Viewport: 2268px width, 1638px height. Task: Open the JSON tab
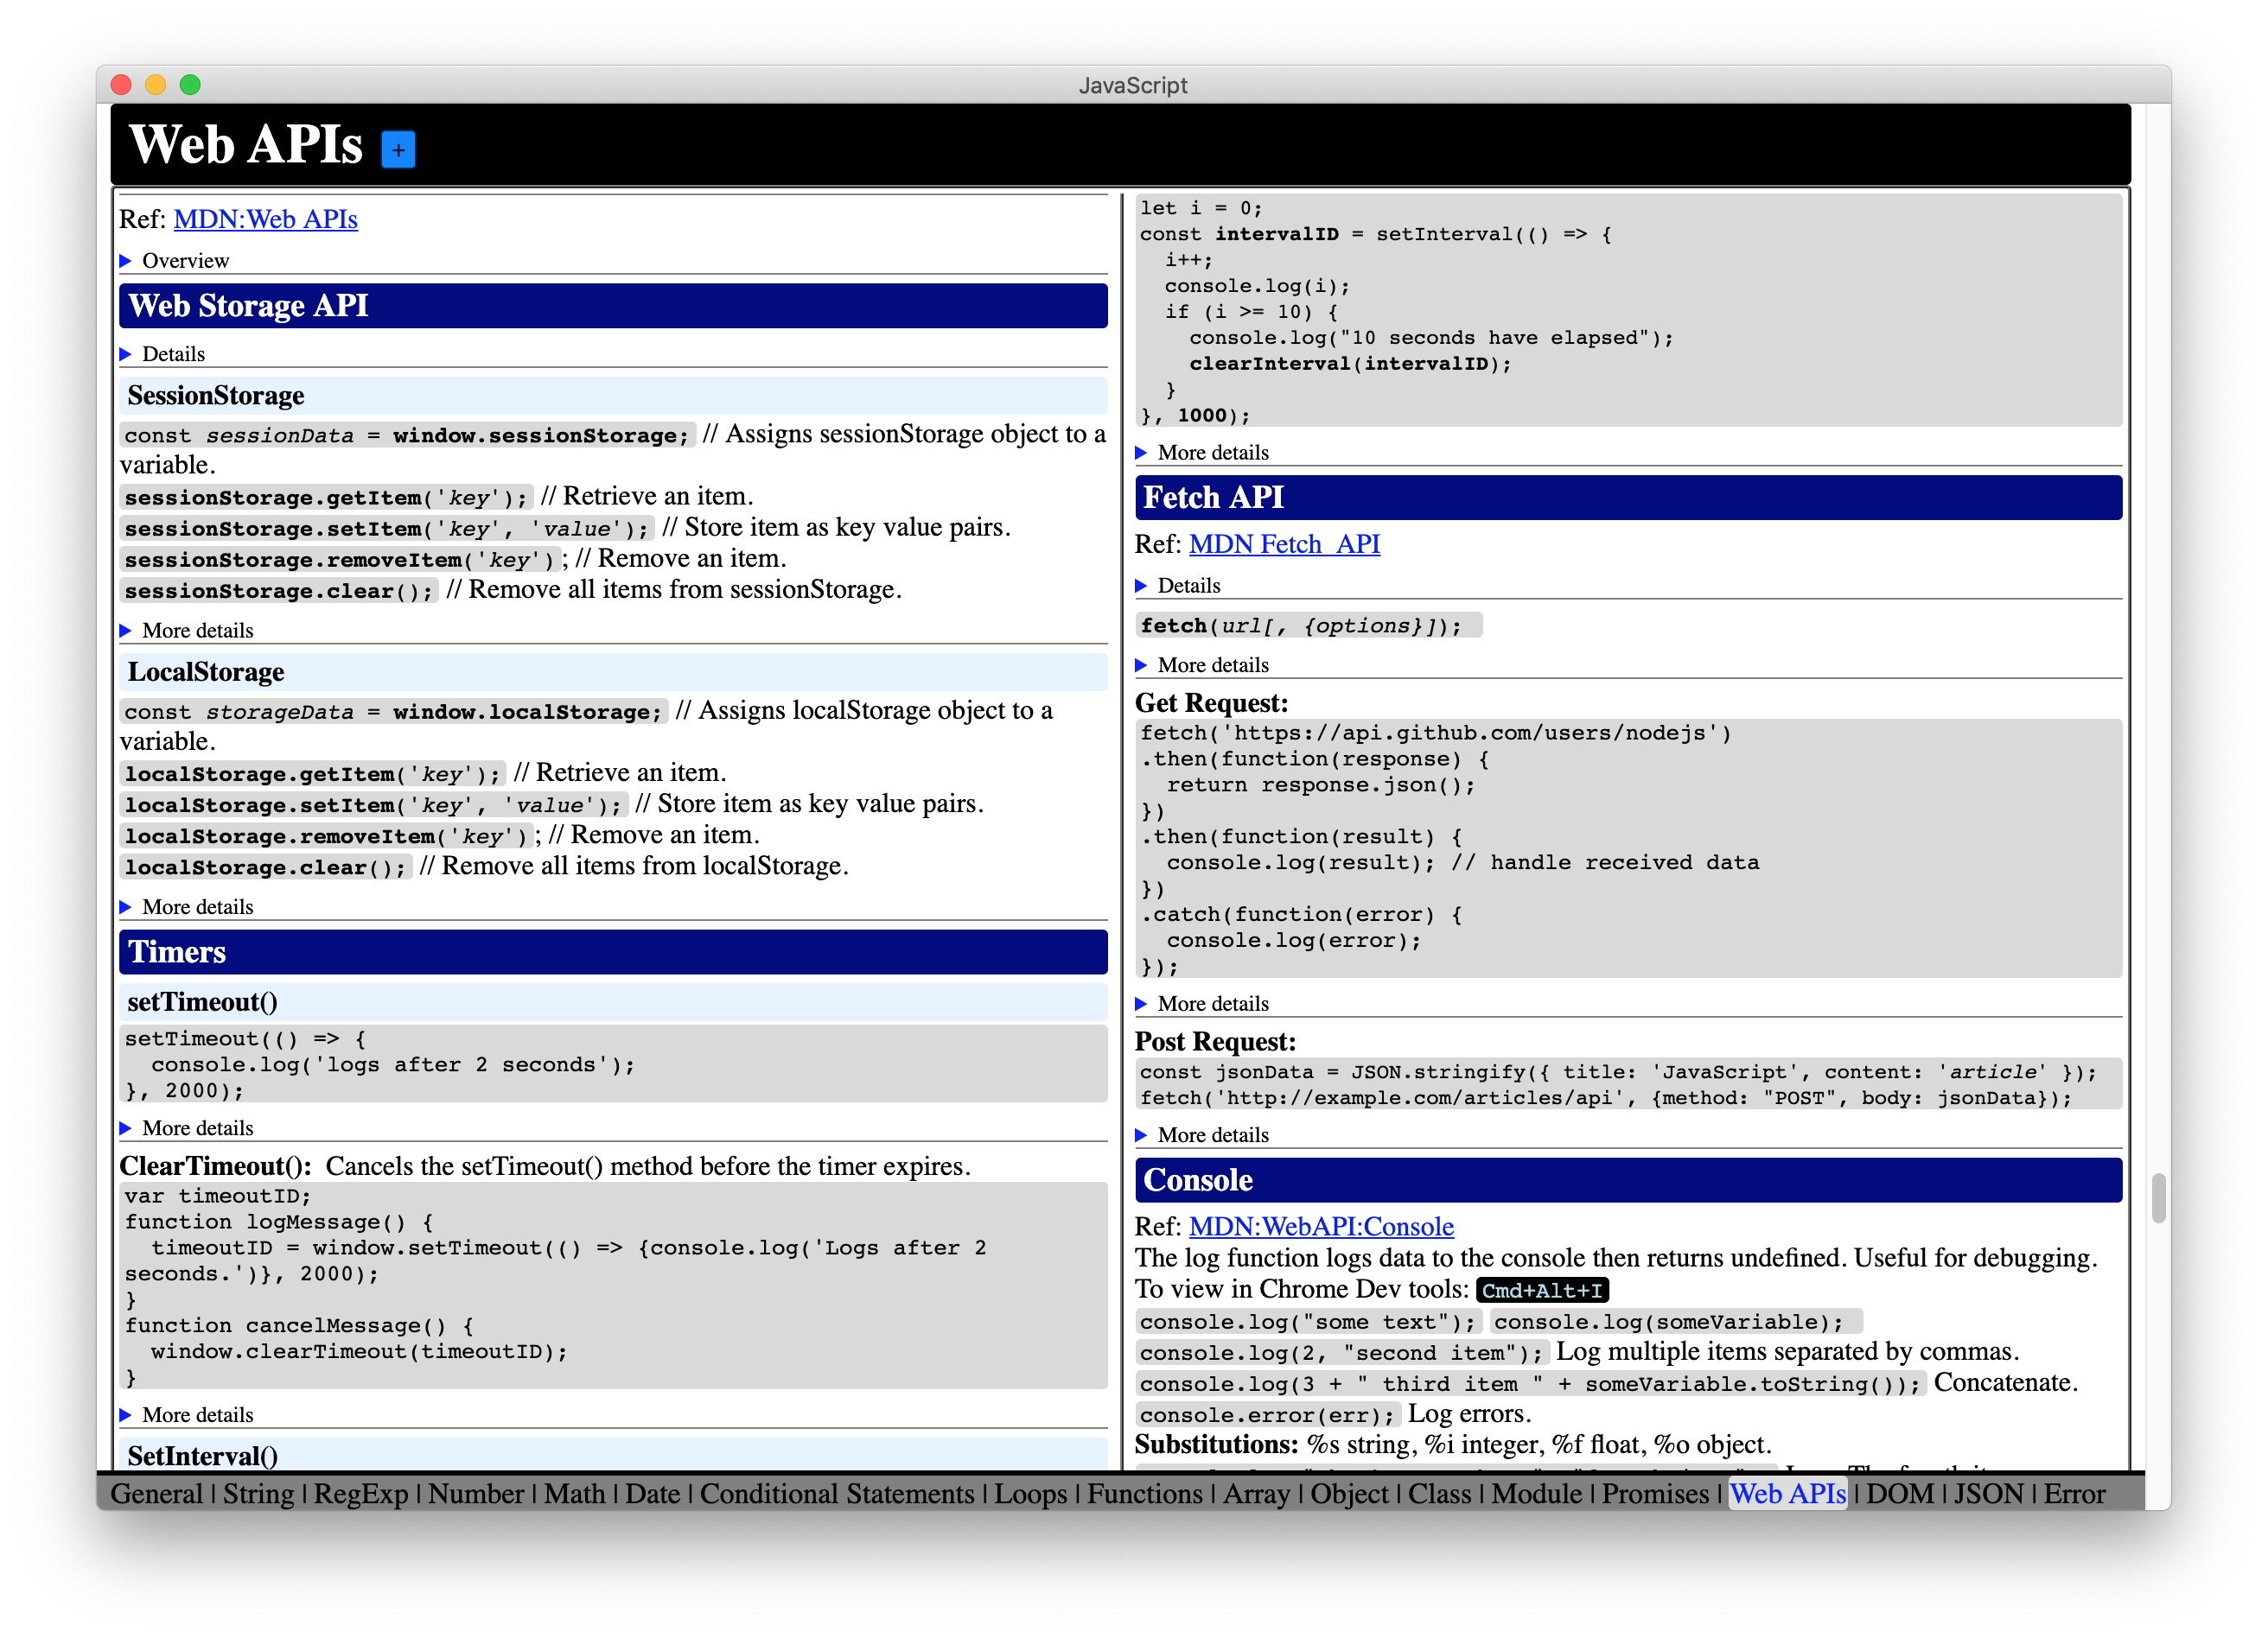click(1988, 1494)
